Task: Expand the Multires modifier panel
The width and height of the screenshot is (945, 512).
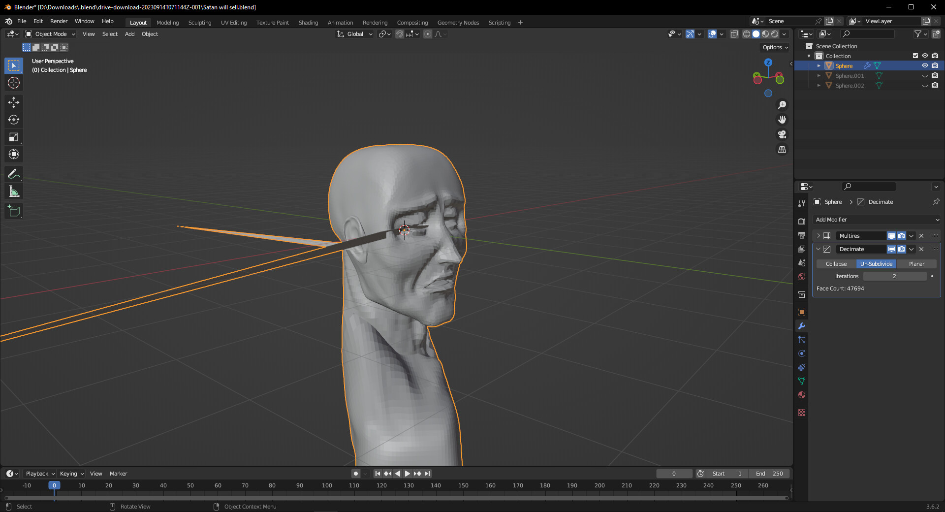Action: [x=819, y=236]
